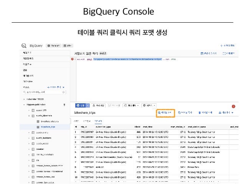Expand the austin_crime dataset
245x184 pixels.
[x=29, y=133]
